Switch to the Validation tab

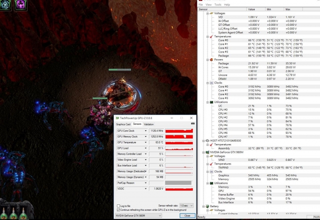pyautogui.click(x=149, y=124)
